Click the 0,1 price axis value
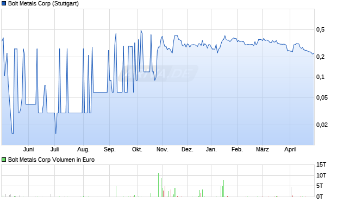 click(321, 77)
